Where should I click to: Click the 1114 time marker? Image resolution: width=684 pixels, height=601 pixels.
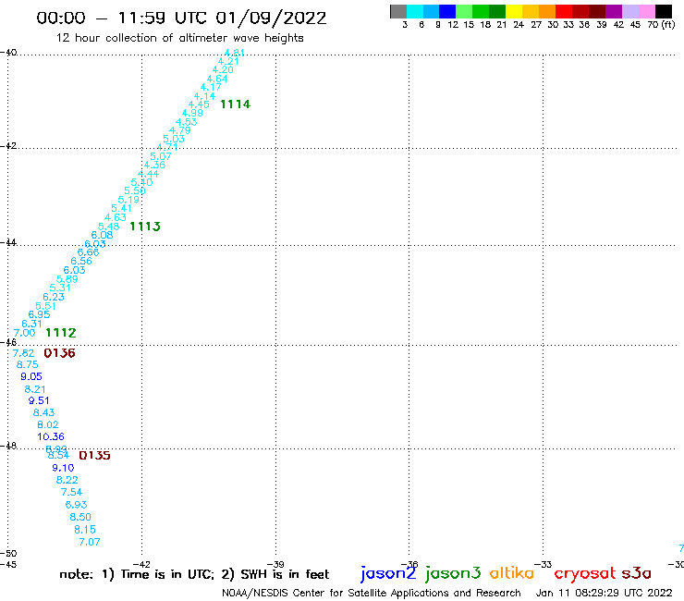click(236, 104)
